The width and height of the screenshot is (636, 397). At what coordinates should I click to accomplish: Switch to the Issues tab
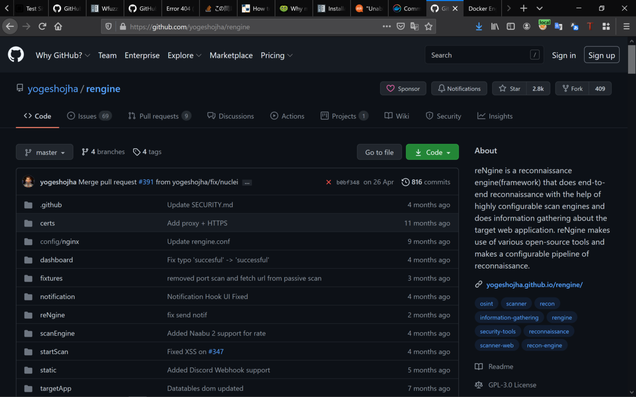(x=89, y=116)
